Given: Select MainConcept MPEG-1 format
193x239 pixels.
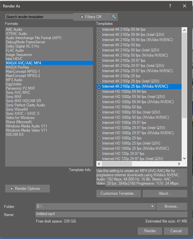Looking at the screenshot, I should point(49,71).
